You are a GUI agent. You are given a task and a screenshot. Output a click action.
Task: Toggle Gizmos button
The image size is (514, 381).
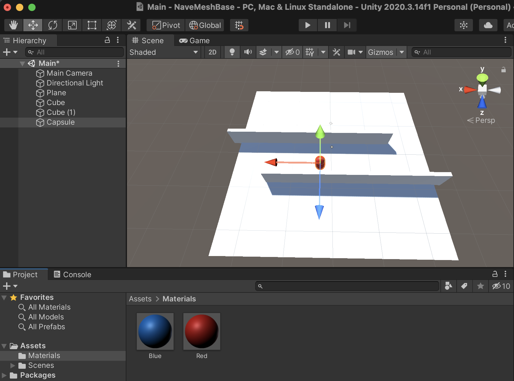click(x=381, y=52)
